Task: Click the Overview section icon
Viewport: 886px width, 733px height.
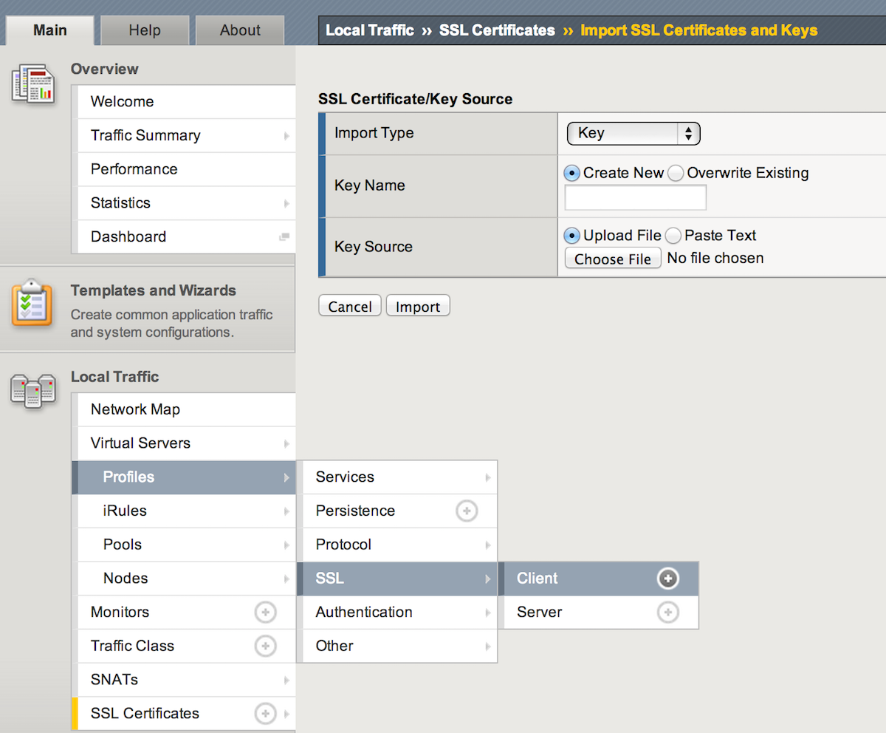Action: [x=33, y=83]
